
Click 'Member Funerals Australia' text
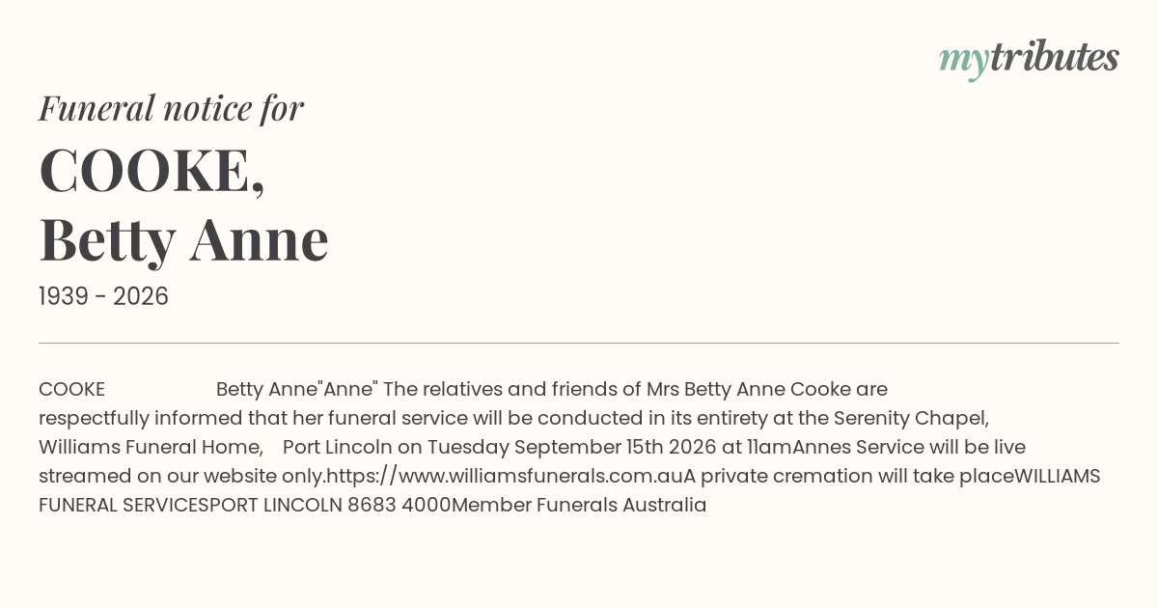point(579,505)
